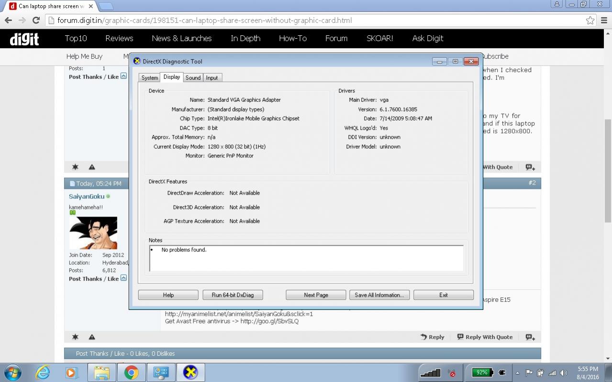The height and width of the screenshot is (382, 612).
Task: Click the Next Page button
Action: coord(316,295)
